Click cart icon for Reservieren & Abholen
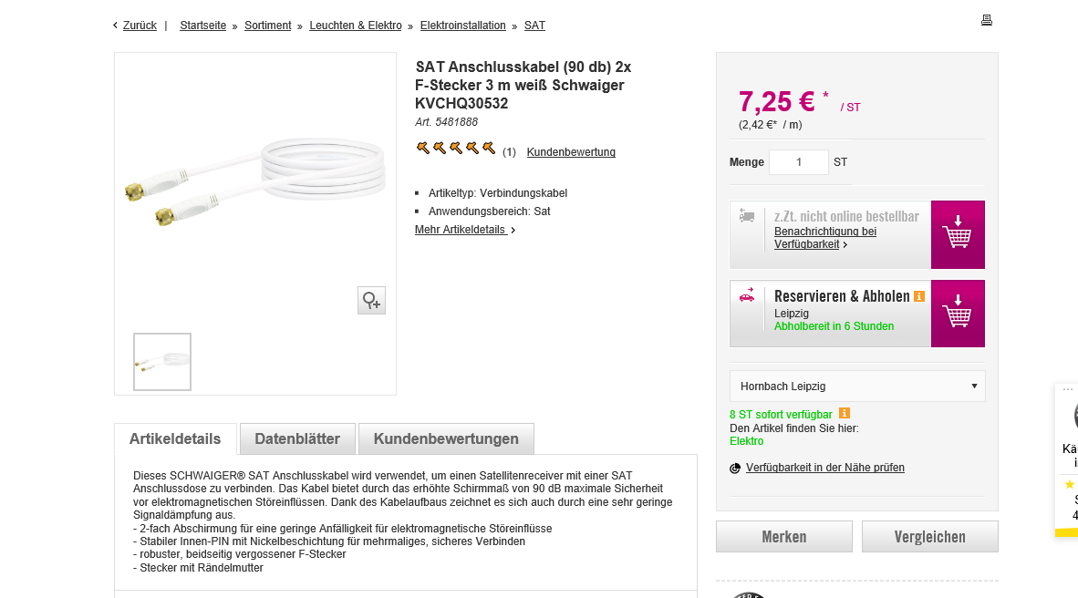Viewport: 1078px width, 598px height. click(x=958, y=314)
